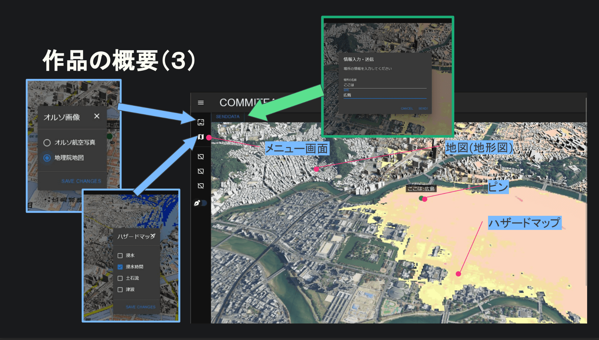Close the ハザードマップ dialog with X
Screen dimensions: 599x340
click(153, 236)
